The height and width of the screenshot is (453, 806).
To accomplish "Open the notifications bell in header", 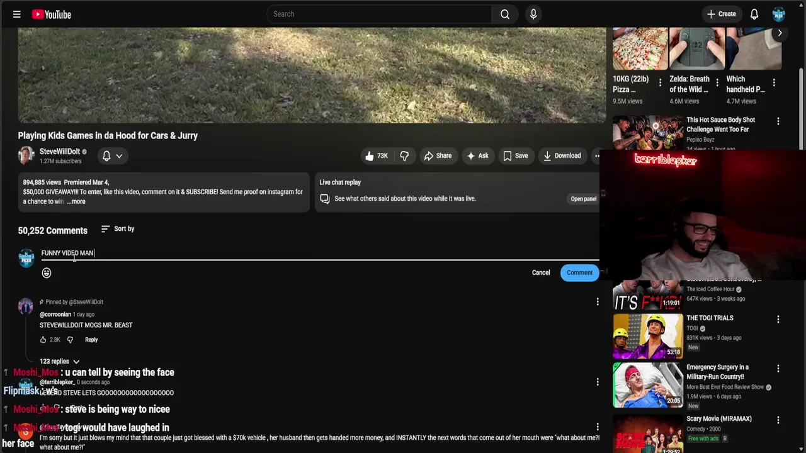I will pos(754,14).
